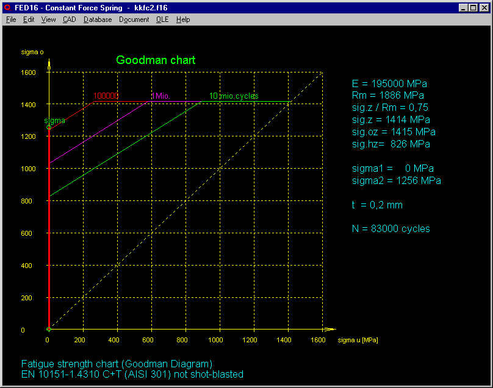Click the green 10 mio.cycles curve label
Viewport: 493px width, 388px height.
point(234,96)
